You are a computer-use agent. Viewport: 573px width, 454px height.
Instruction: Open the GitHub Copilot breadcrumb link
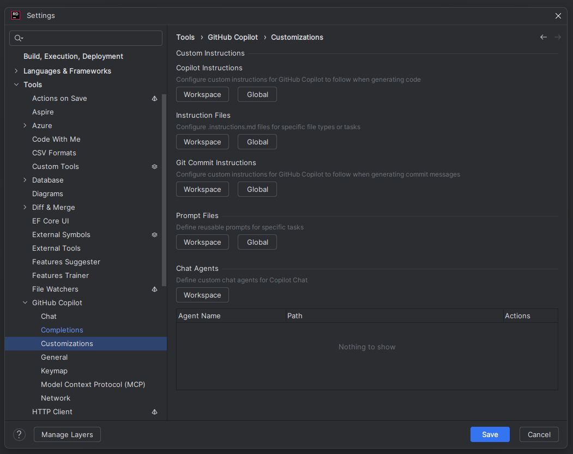(233, 37)
